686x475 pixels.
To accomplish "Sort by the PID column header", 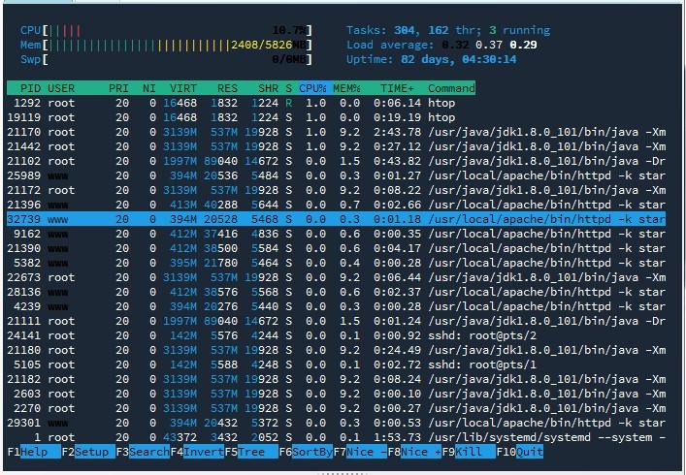I will (29, 87).
